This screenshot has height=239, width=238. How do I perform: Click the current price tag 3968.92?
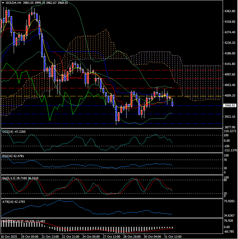pos(230,105)
